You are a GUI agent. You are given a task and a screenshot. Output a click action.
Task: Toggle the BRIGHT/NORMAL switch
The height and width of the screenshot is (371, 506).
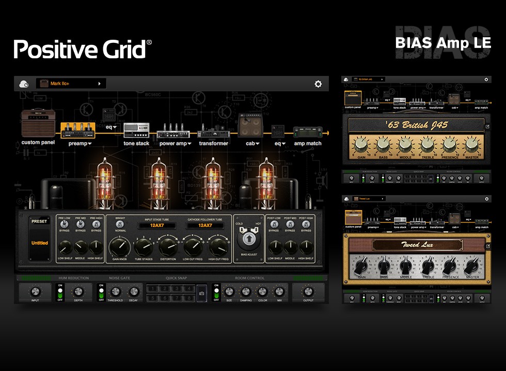pyautogui.click(x=120, y=224)
